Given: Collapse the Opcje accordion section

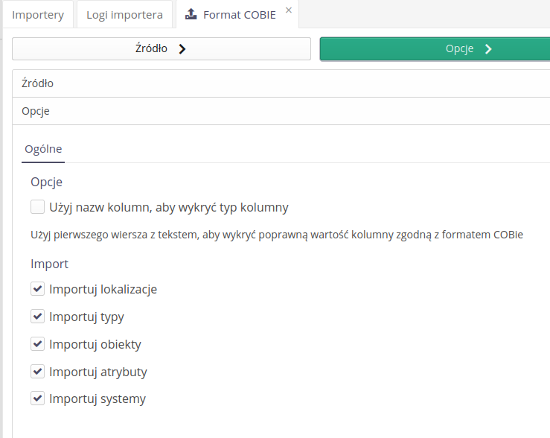Looking at the screenshot, I should pos(36,111).
